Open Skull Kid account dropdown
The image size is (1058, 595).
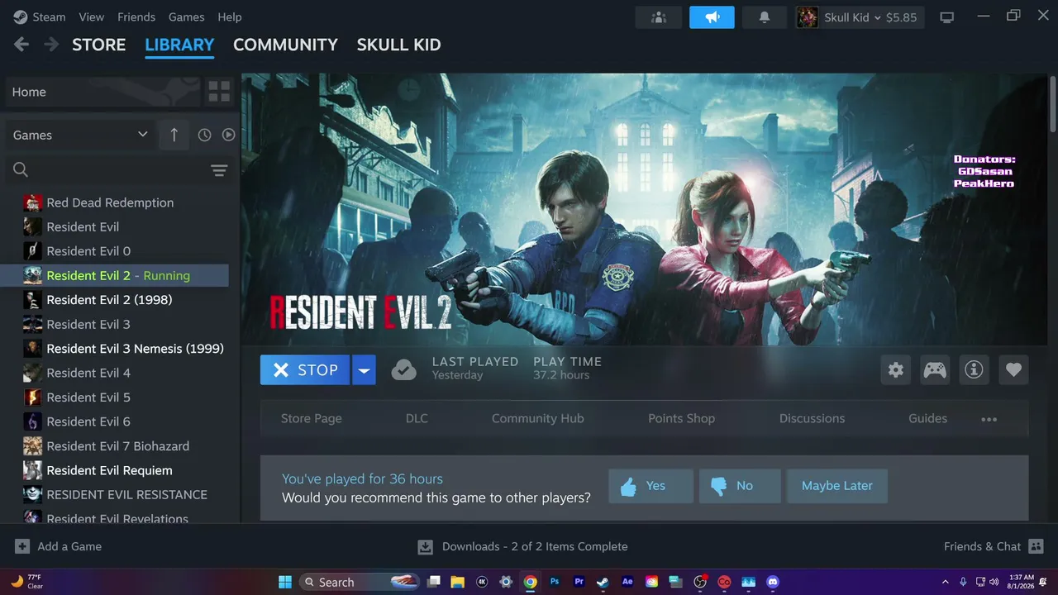pos(860,17)
